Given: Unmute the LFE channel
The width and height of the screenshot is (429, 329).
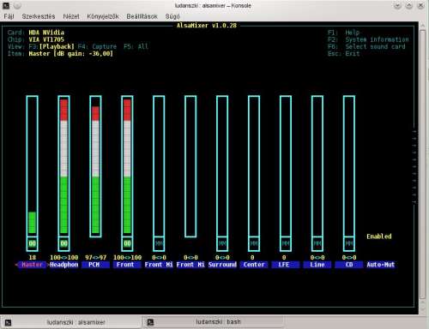Looking at the screenshot, I should pos(286,243).
